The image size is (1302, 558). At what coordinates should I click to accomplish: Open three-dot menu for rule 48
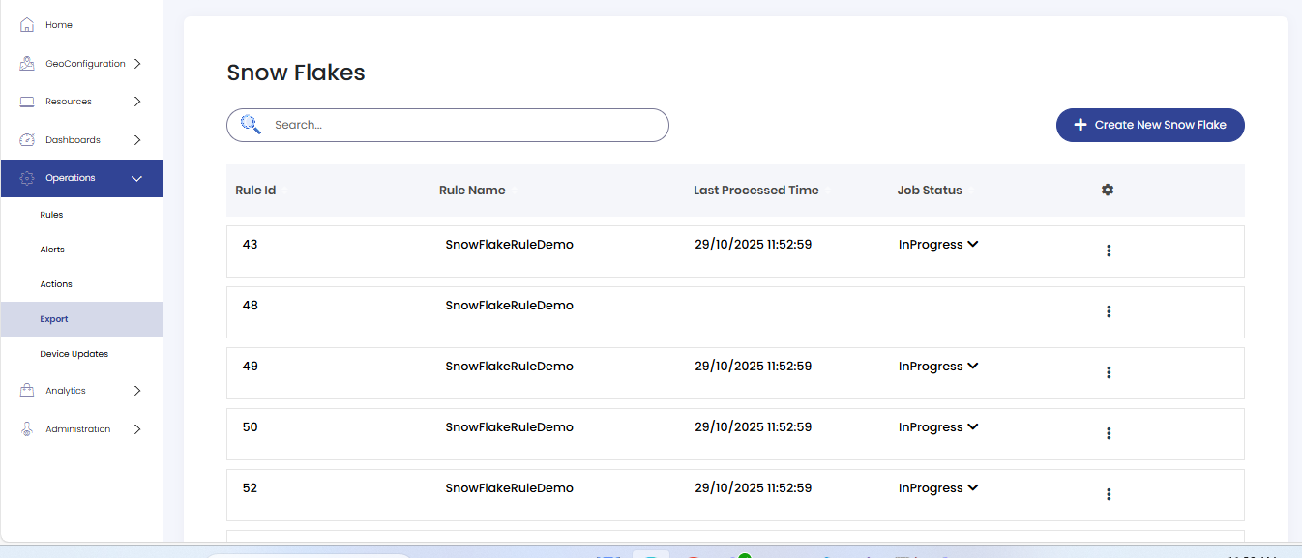point(1109,311)
